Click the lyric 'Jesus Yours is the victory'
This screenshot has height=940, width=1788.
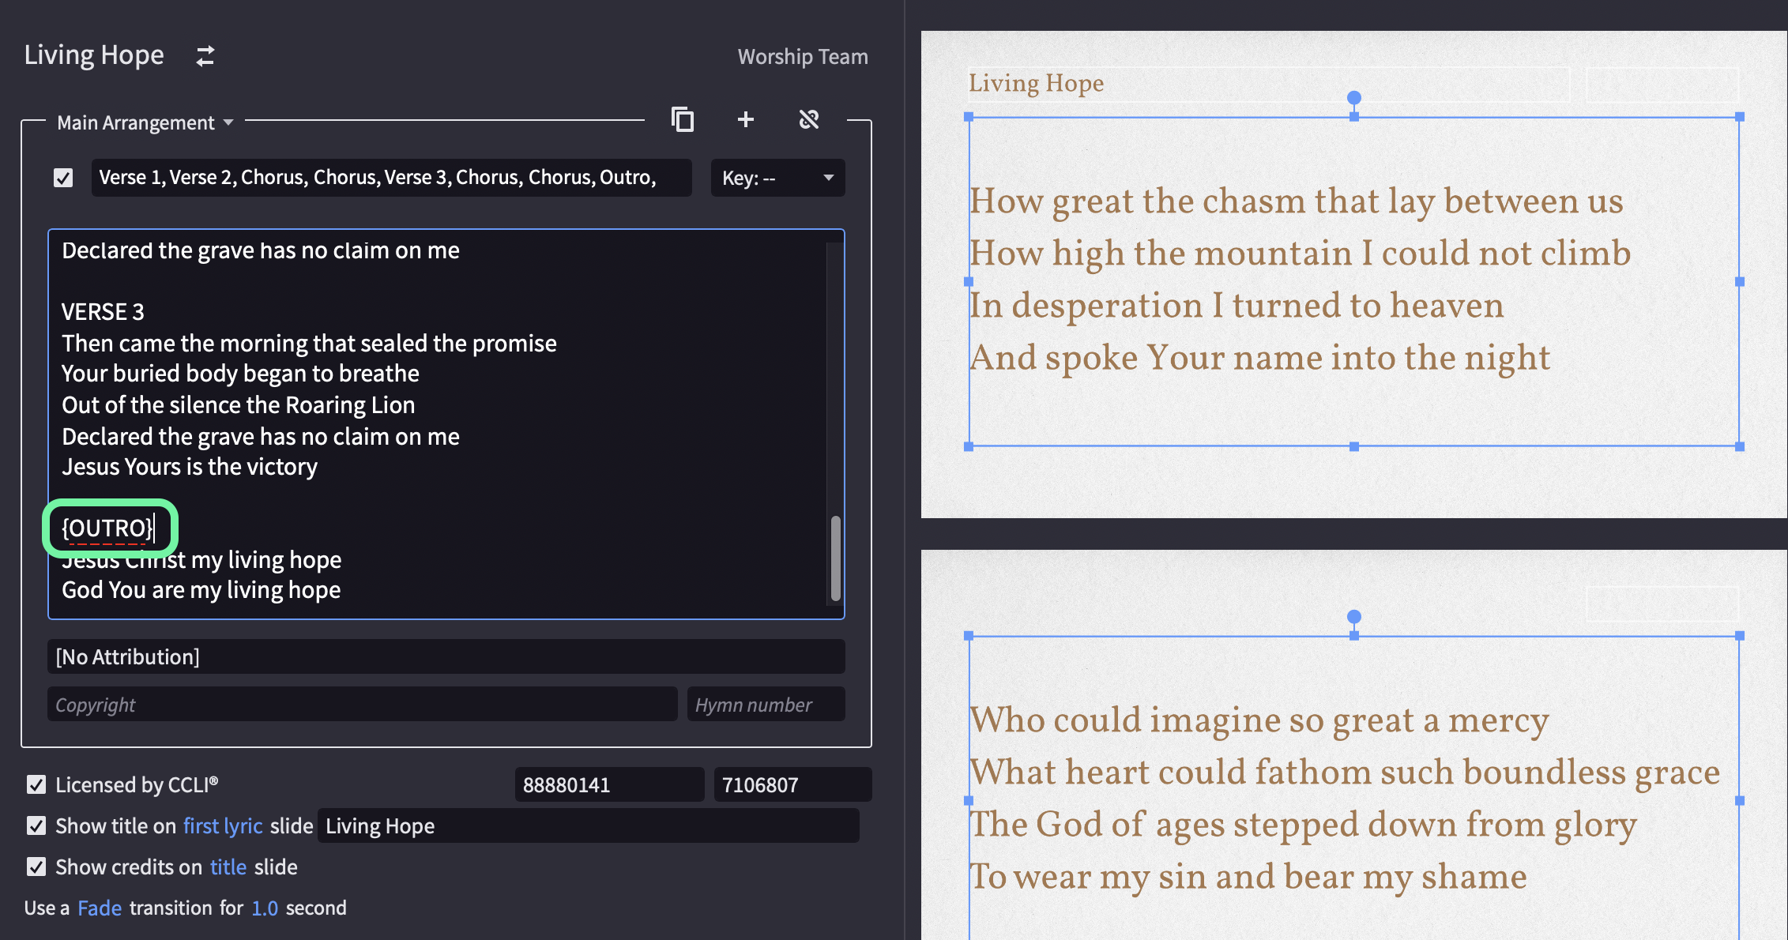pyautogui.click(x=190, y=467)
